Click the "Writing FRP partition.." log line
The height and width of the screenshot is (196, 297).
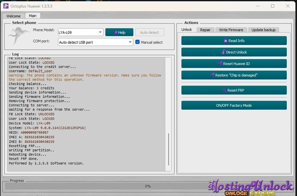31,150
